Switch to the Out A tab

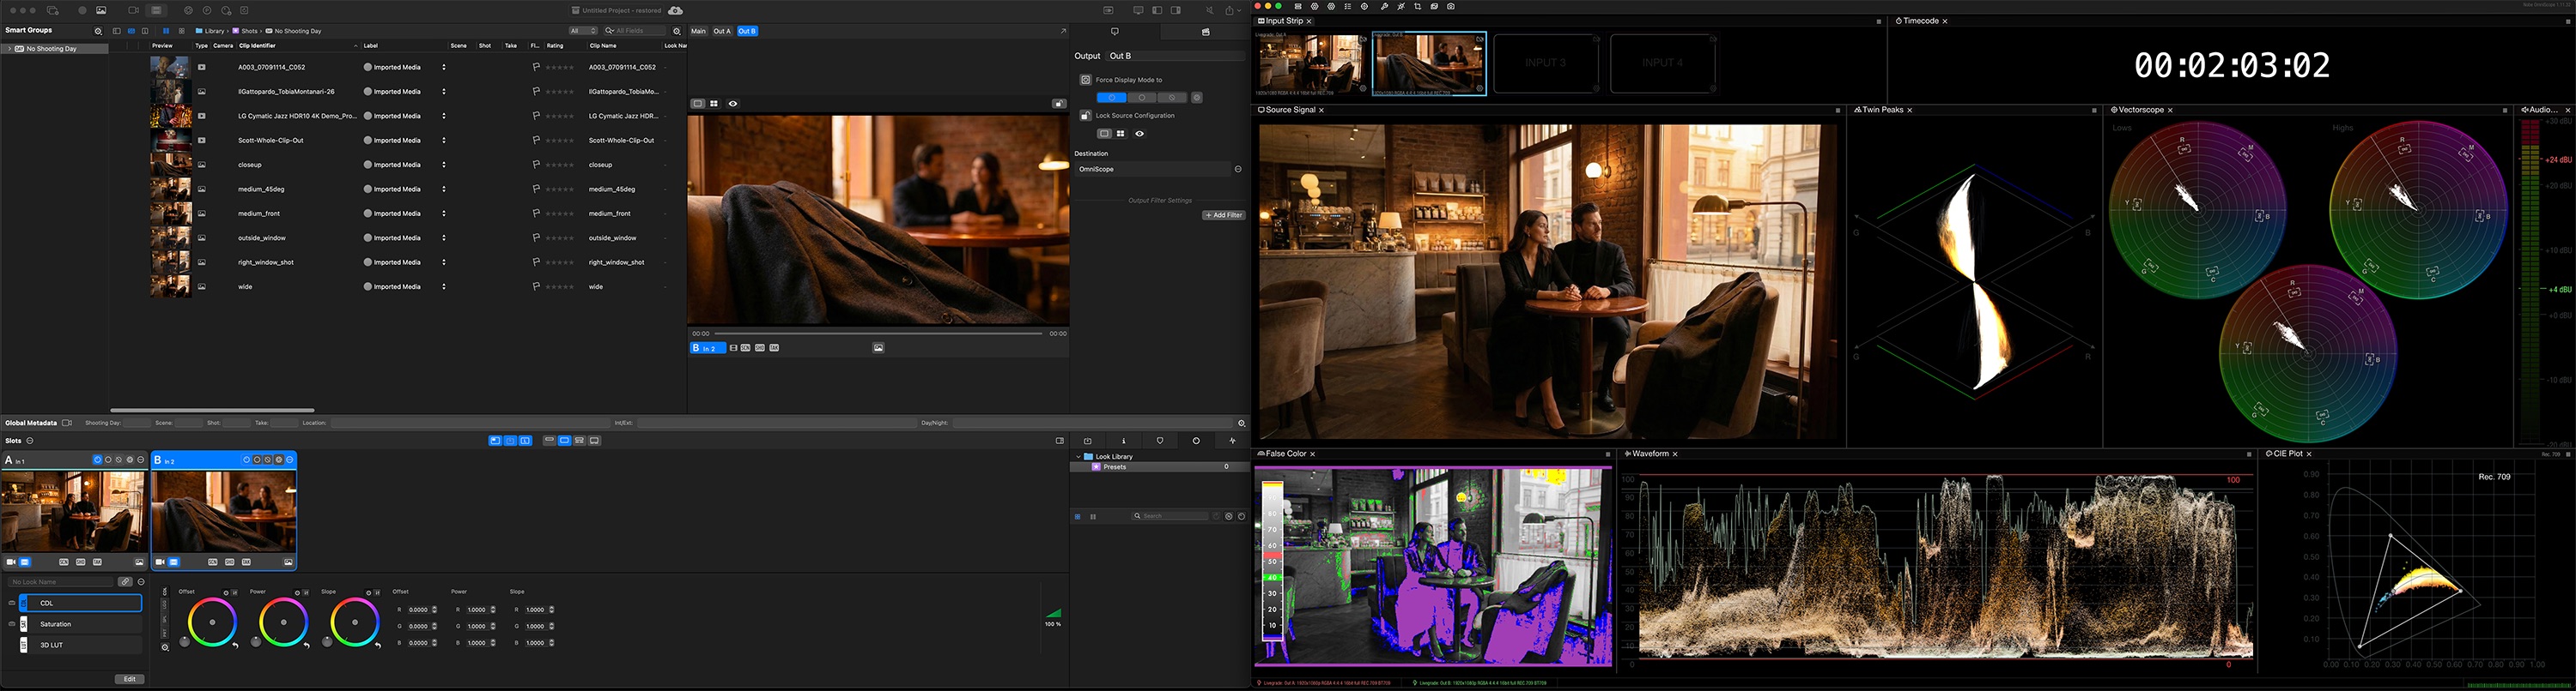point(722,31)
